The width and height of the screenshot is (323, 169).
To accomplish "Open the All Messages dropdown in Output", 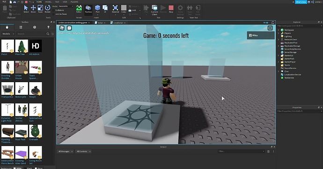I will [x=65, y=151].
